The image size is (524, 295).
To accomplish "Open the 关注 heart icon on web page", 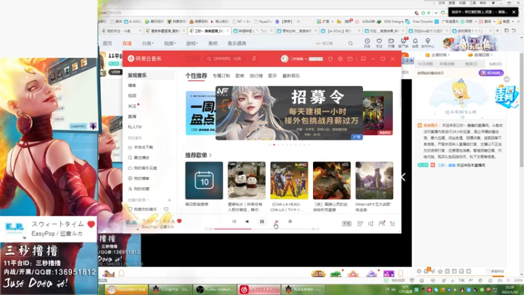I will (379, 43).
